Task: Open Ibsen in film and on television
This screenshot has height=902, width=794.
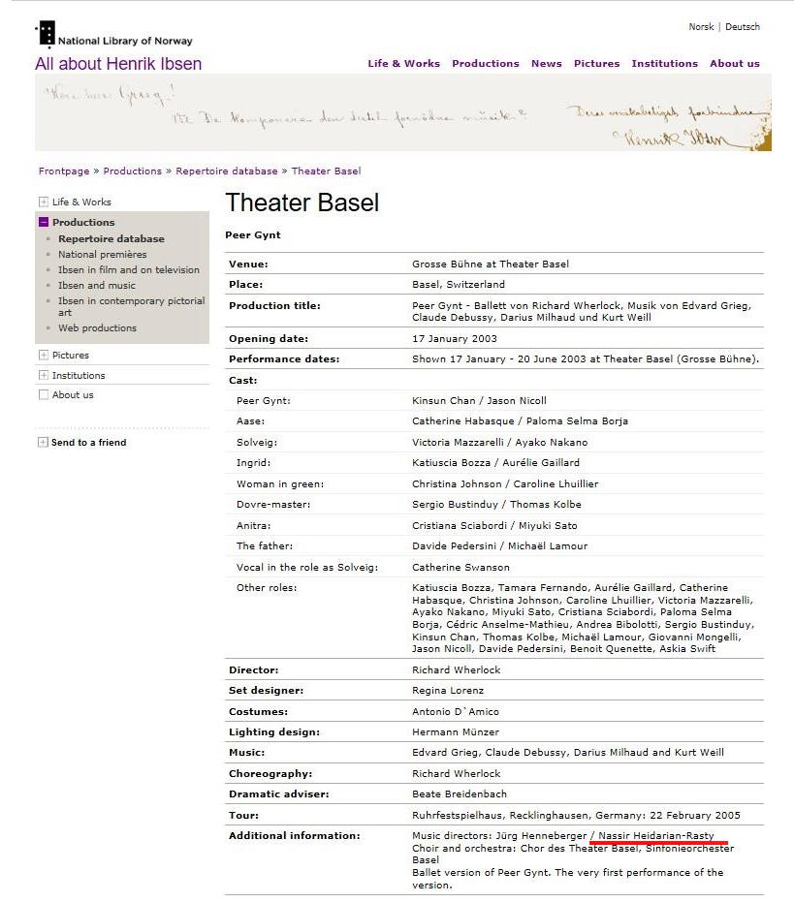Action: (128, 270)
